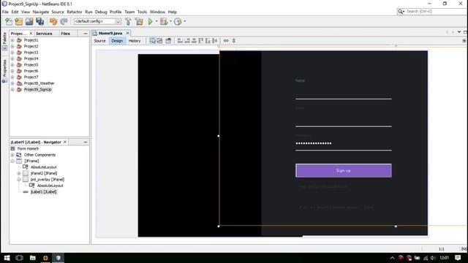Switch to the Files tab
This screenshot has width=468, height=263.
[65, 34]
